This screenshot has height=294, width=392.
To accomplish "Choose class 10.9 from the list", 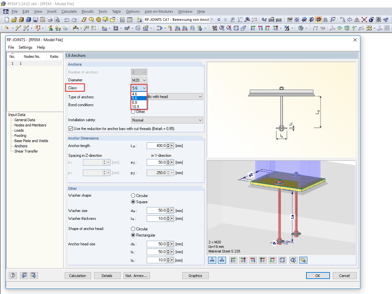I will pos(139,106).
